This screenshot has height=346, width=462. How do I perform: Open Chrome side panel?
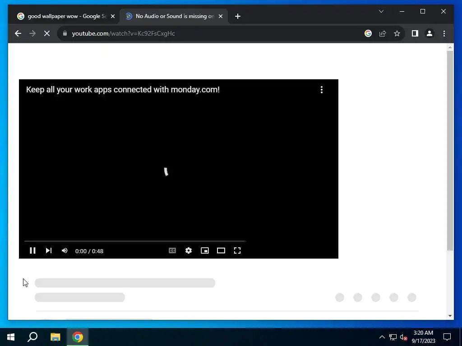click(x=415, y=33)
